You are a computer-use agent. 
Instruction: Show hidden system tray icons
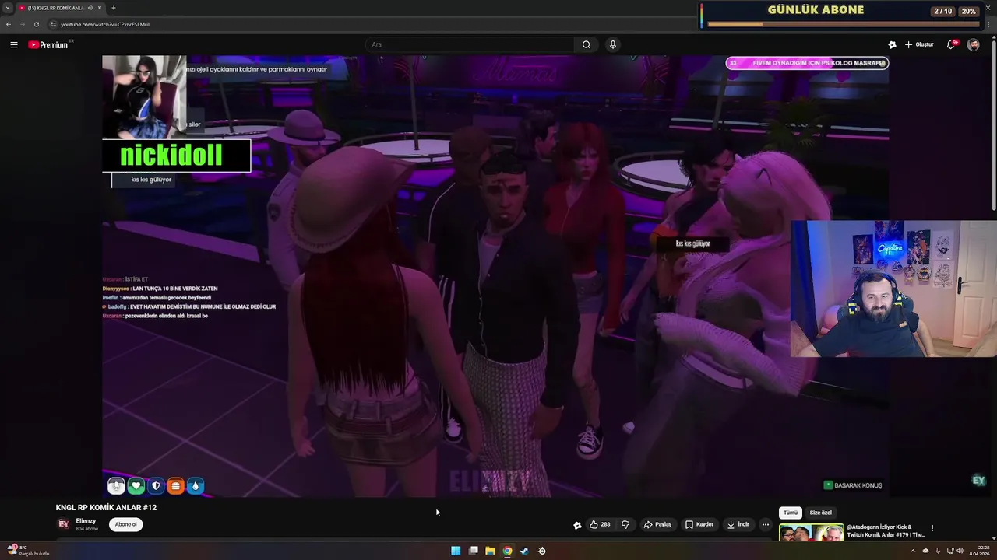pyautogui.click(x=913, y=551)
